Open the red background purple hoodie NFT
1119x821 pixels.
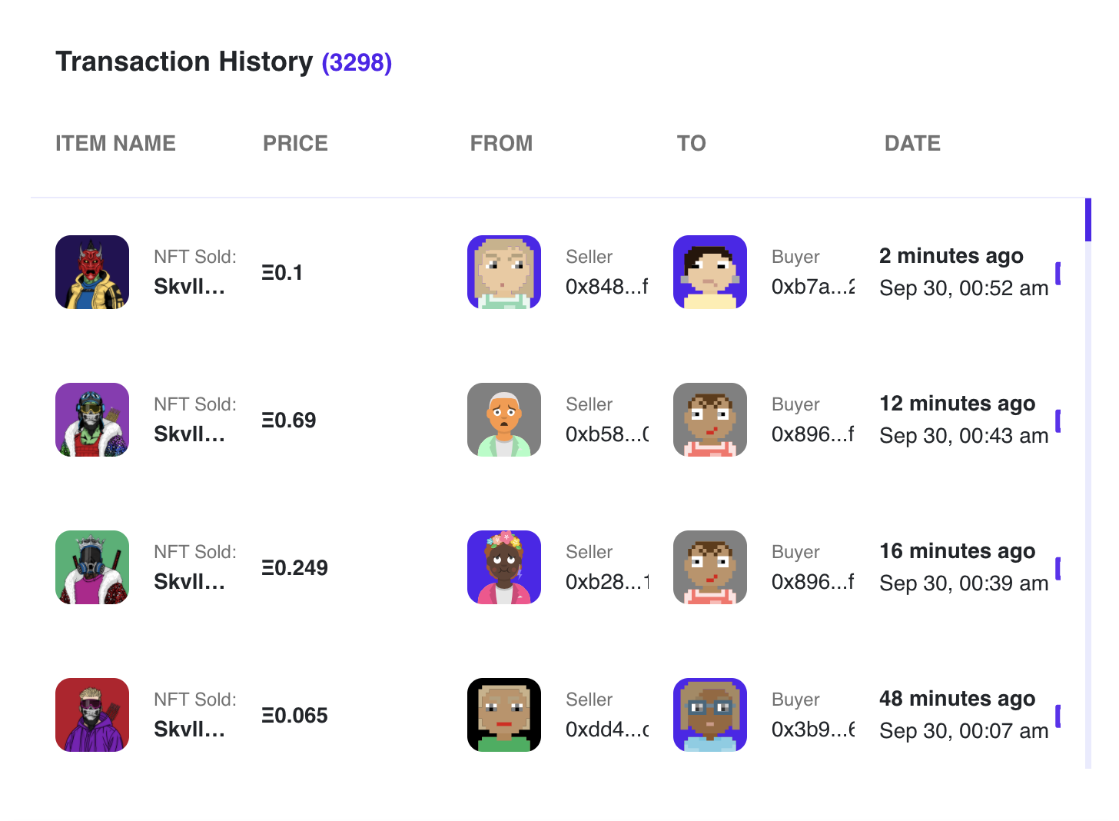pos(92,715)
